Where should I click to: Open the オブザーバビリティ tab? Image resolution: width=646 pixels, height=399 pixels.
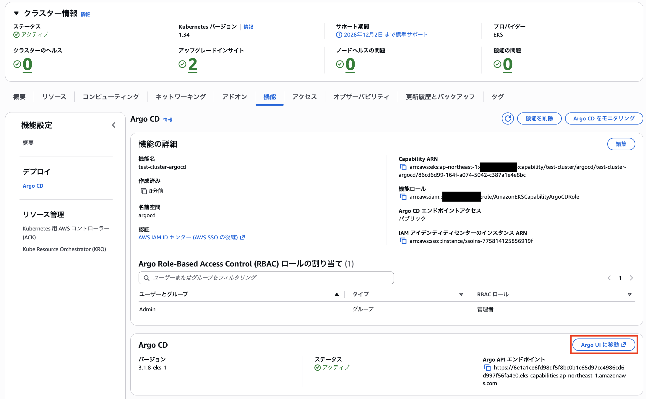pos(361,97)
